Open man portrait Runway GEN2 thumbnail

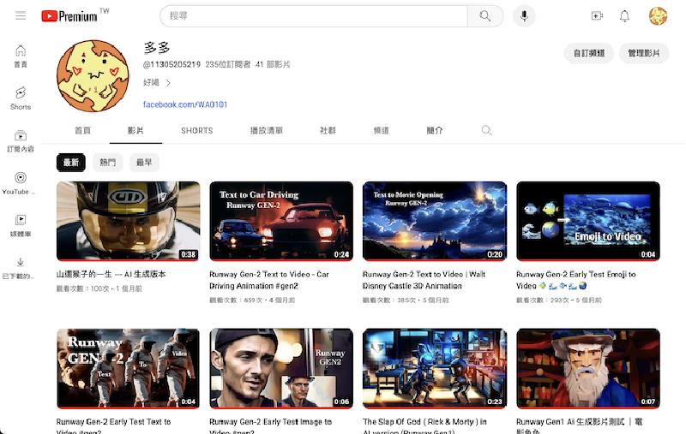281,368
